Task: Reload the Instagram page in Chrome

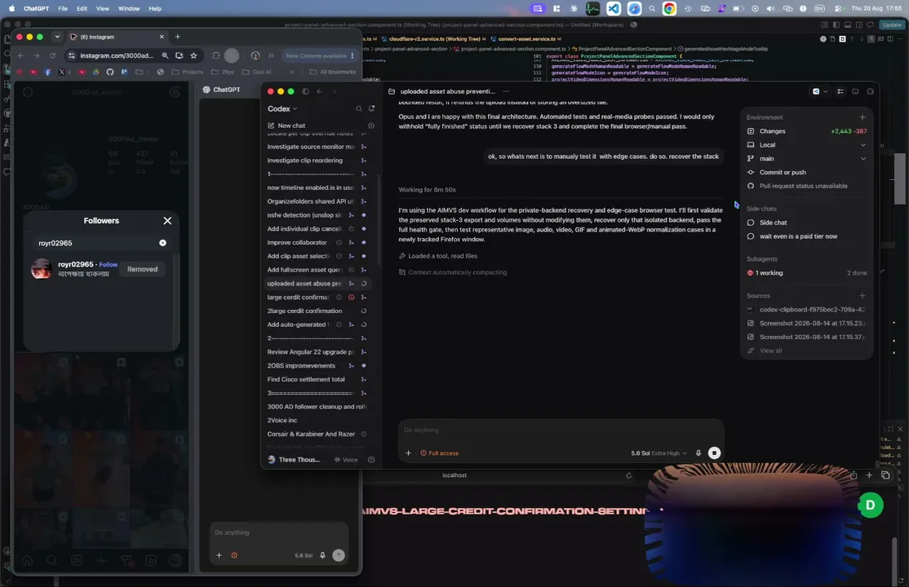Action: tap(52, 55)
